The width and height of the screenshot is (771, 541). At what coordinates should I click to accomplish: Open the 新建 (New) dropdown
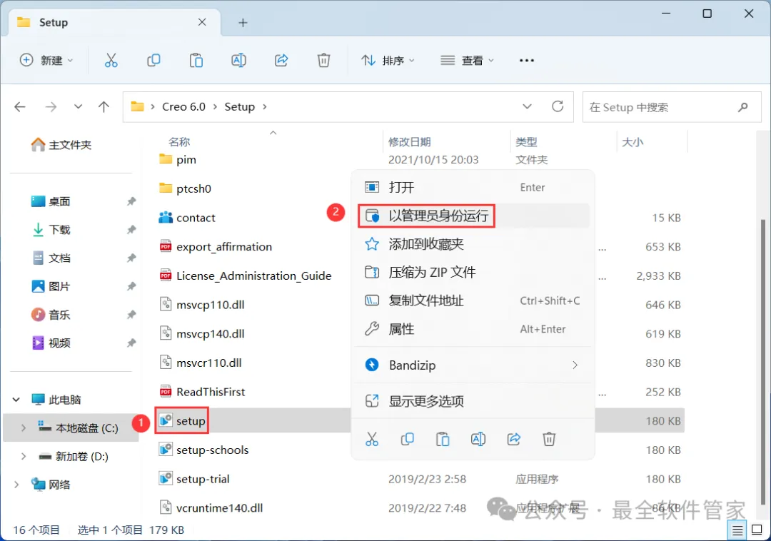pyautogui.click(x=46, y=61)
